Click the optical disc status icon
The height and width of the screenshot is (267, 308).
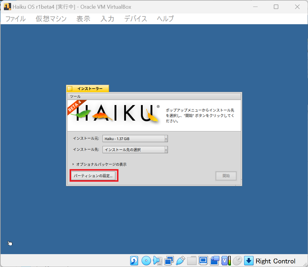[146, 261]
